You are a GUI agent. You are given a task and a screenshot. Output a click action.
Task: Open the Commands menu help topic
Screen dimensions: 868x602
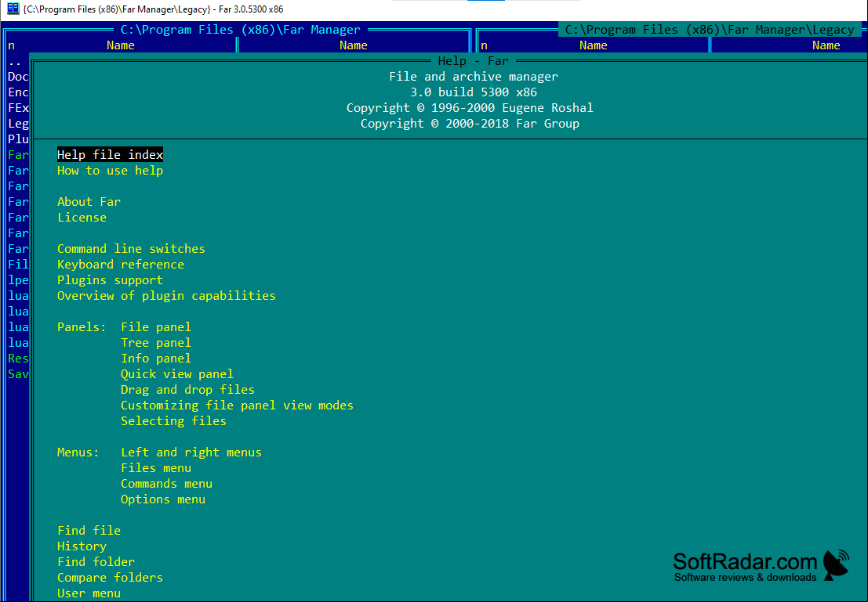167,484
